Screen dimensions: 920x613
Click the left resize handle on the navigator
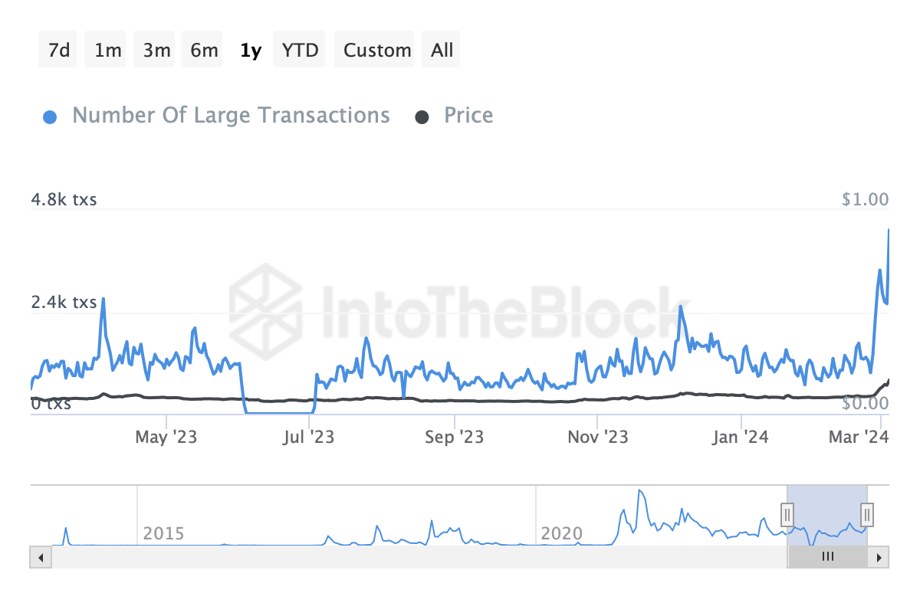[x=787, y=516]
